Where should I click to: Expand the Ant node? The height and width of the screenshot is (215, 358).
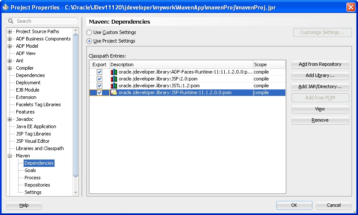[9, 61]
